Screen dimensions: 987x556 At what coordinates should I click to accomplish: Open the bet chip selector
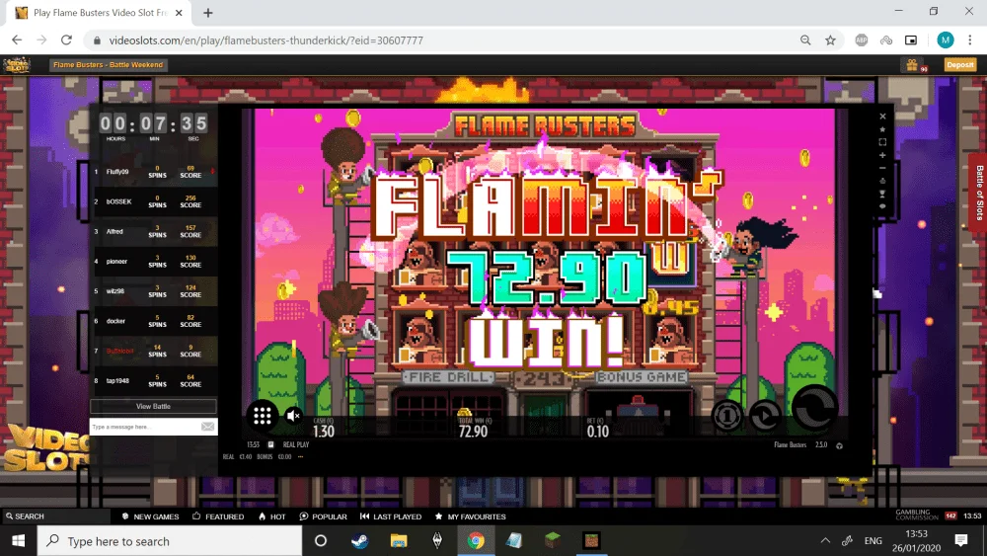click(x=727, y=416)
